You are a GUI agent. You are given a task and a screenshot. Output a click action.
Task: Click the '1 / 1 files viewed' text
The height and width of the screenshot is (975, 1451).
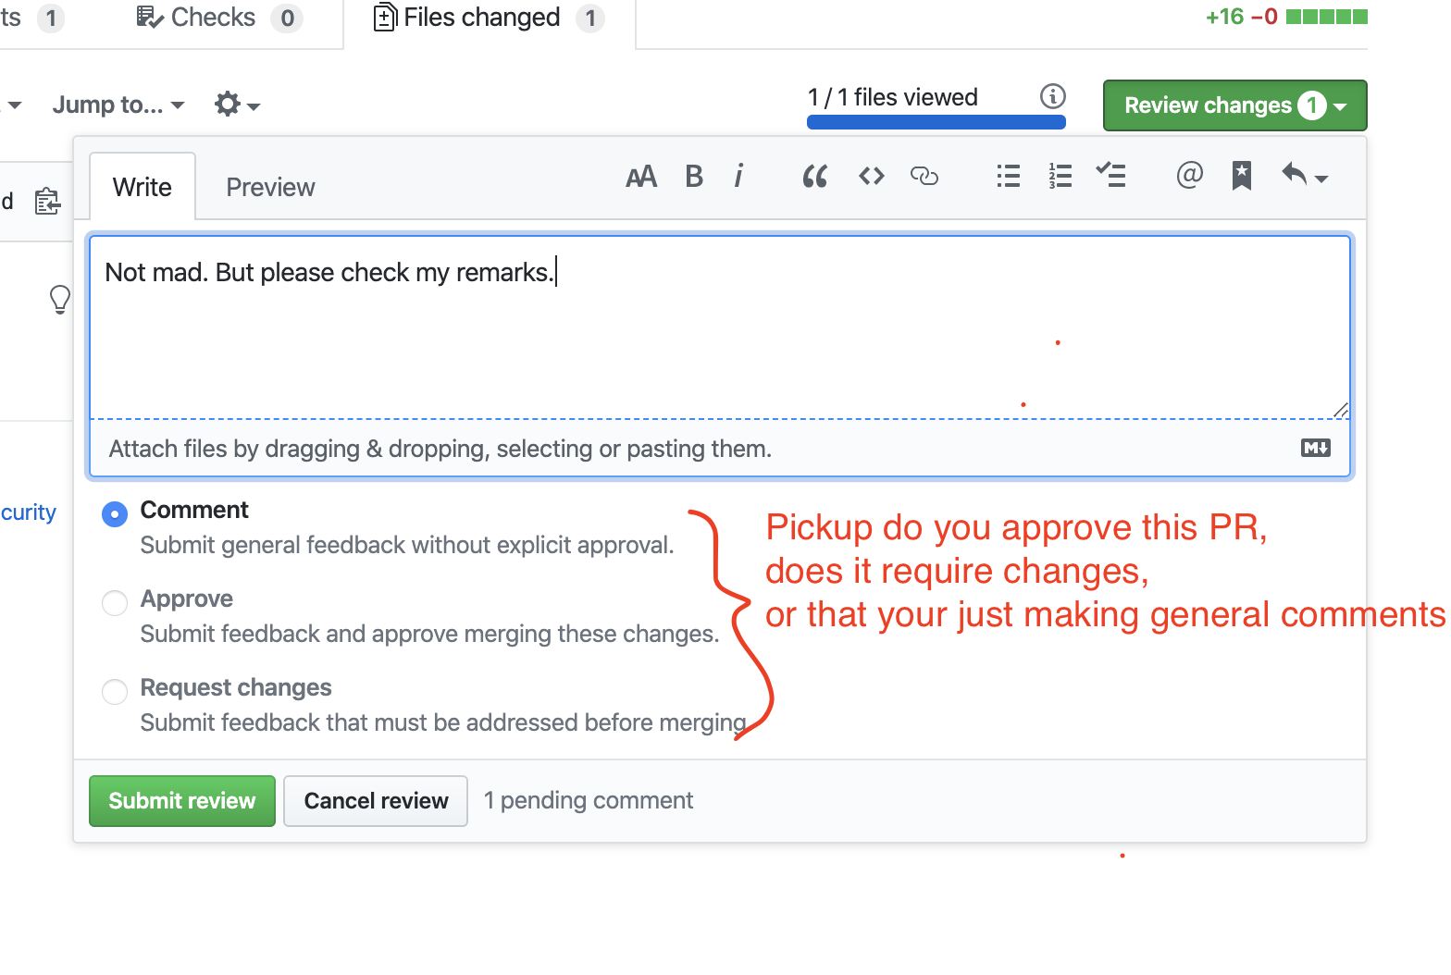(892, 97)
